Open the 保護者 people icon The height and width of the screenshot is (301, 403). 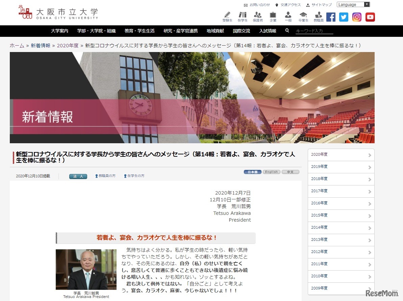pyautogui.click(x=258, y=17)
